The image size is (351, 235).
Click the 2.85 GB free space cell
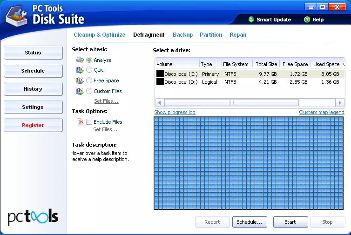pos(298,82)
